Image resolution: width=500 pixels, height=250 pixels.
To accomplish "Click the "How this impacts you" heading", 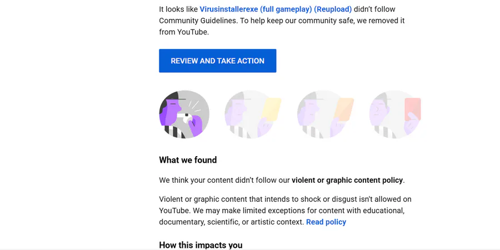I will coord(201,245).
